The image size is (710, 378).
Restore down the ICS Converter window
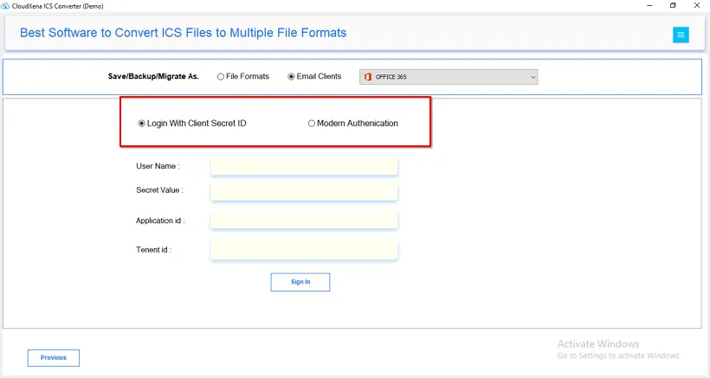[x=673, y=5]
